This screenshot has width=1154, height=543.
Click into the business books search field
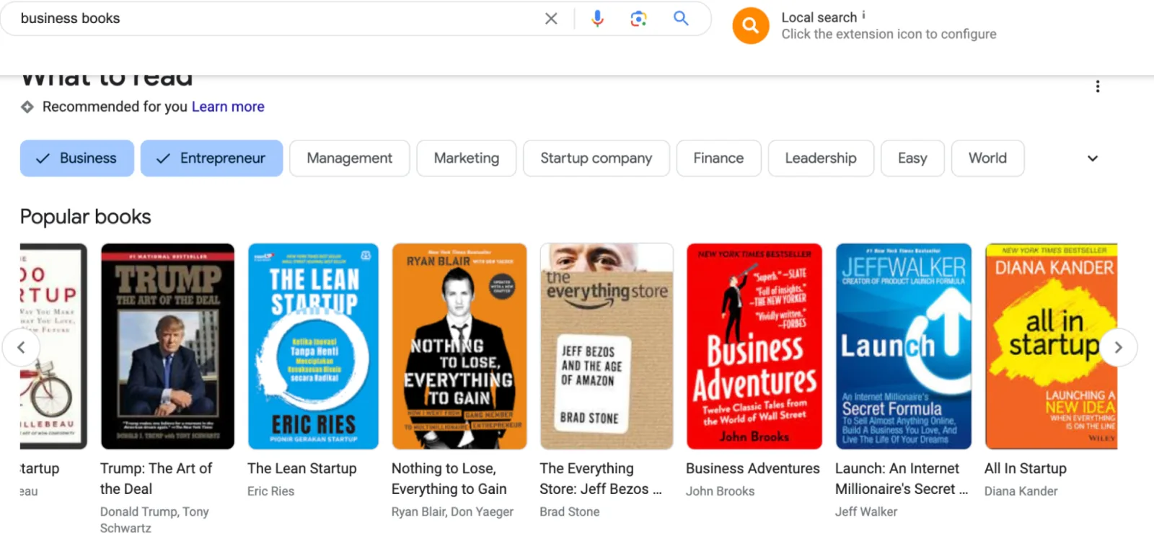point(274,19)
